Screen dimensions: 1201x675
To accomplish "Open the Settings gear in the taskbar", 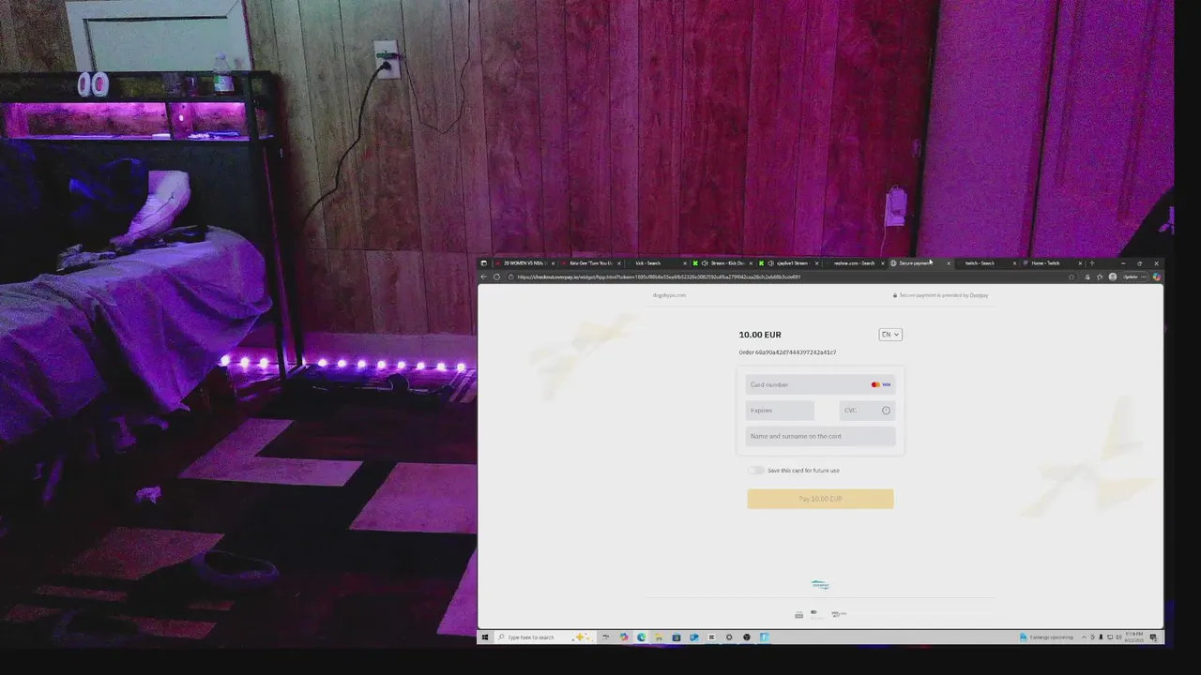I will [x=729, y=637].
